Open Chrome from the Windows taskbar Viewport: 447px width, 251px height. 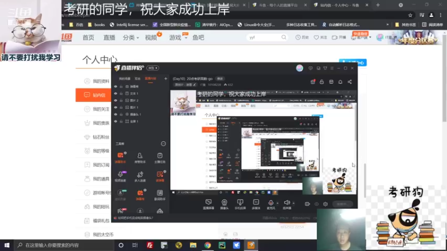pos(207,245)
